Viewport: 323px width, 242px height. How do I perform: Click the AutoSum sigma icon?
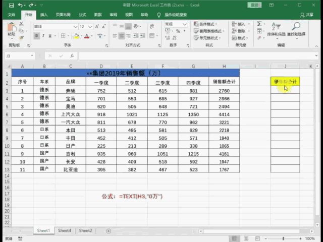point(259,24)
